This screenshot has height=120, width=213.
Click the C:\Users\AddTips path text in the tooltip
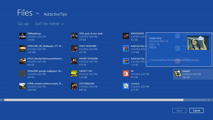click(174, 60)
